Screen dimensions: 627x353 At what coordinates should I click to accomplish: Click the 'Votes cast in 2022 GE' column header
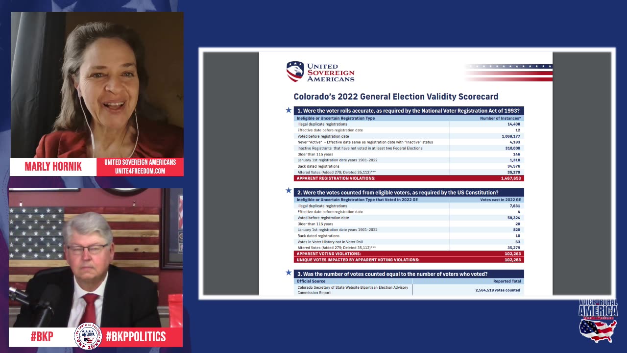(x=501, y=200)
